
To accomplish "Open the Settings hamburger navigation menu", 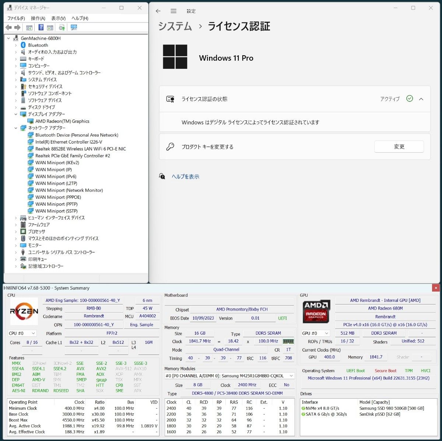I will pyautogui.click(x=173, y=11).
